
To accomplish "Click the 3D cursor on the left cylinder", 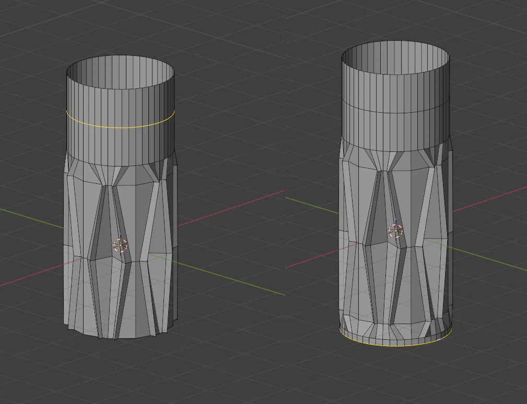I will click(x=120, y=245).
